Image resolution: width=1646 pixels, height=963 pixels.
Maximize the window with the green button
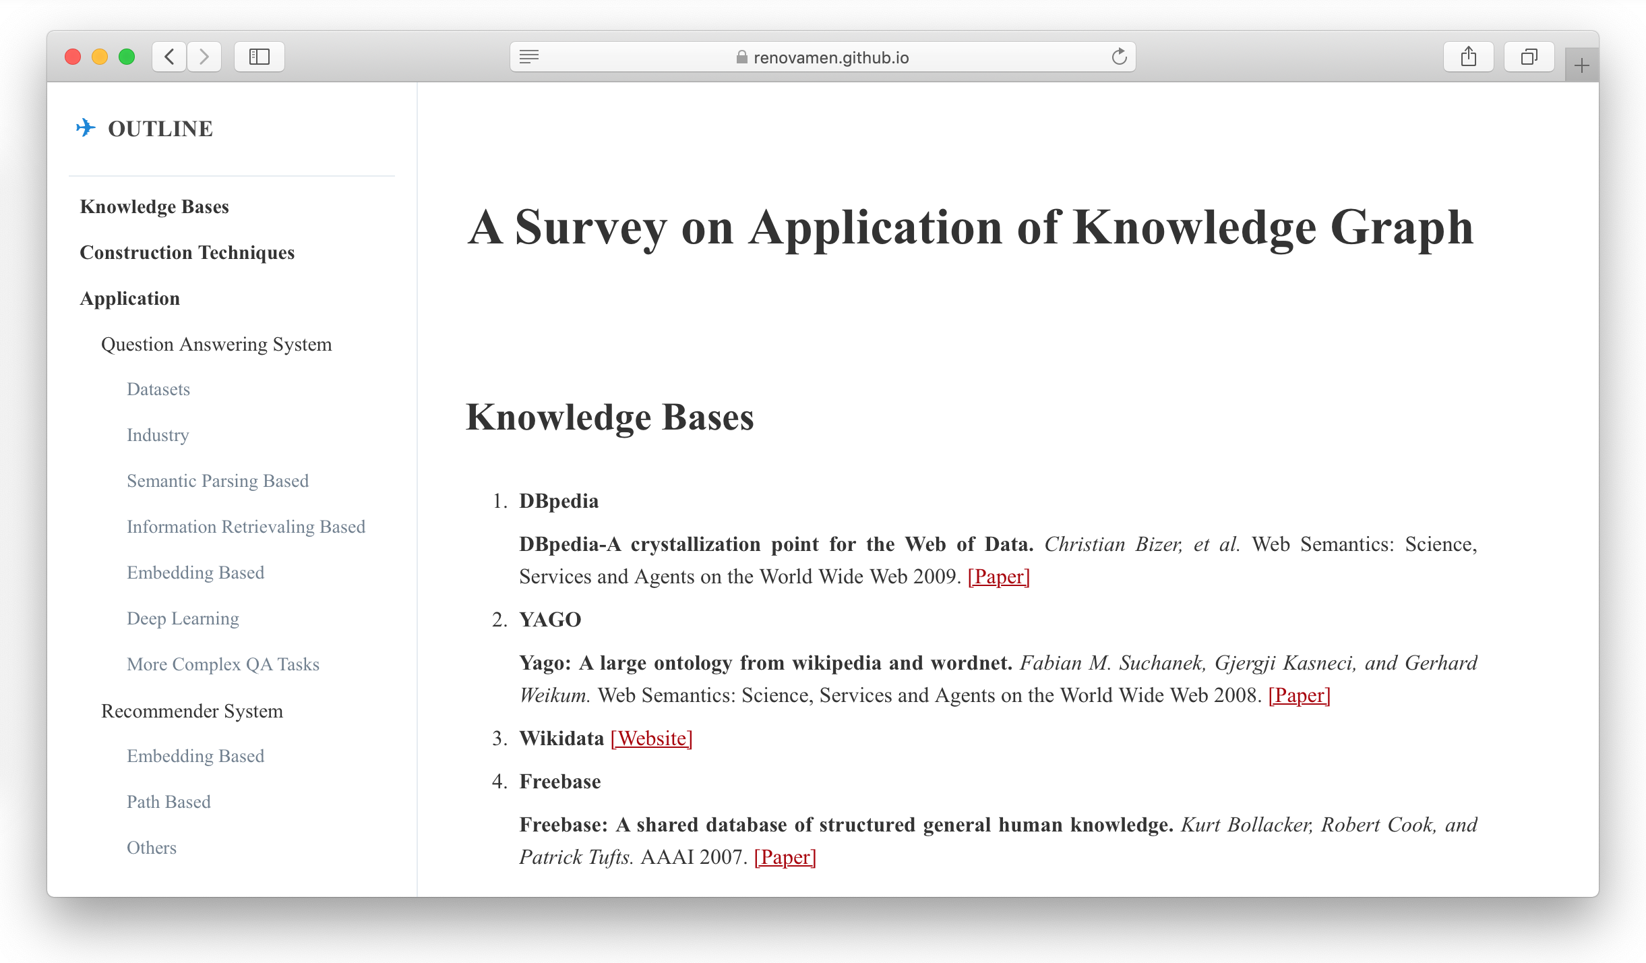pos(127,57)
